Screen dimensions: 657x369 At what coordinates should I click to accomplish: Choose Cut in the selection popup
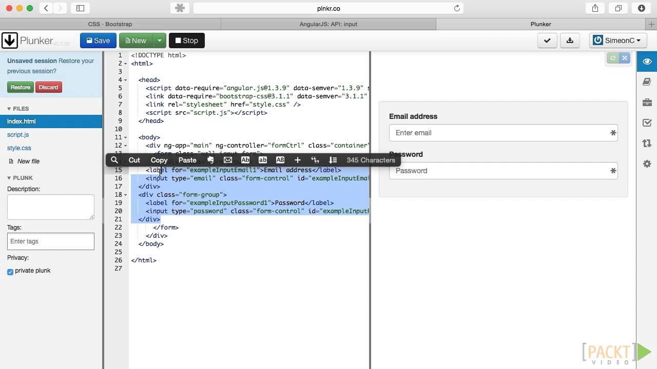point(134,160)
